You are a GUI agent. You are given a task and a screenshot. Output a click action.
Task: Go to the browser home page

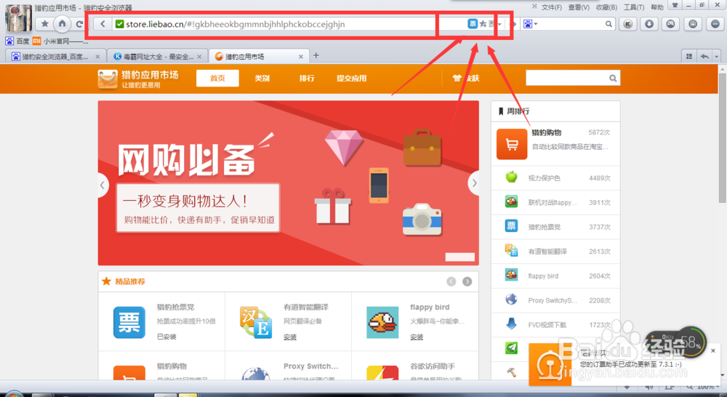62,23
